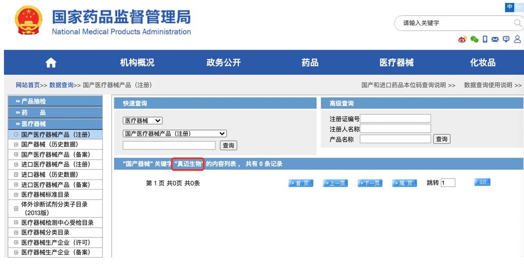Go to 首页 first page
The image size is (524, 266).
(301, 183)
